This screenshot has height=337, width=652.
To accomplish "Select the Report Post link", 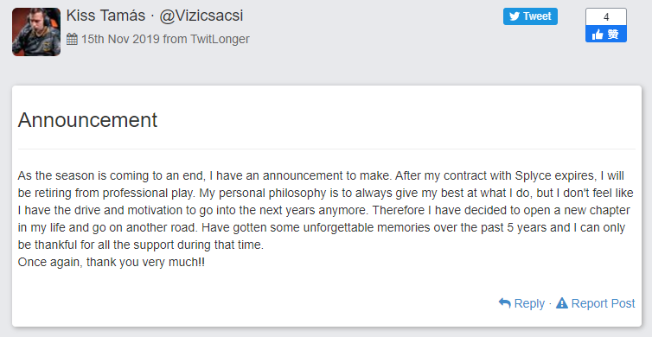I will pyautogui.click(x=603, y=303).
